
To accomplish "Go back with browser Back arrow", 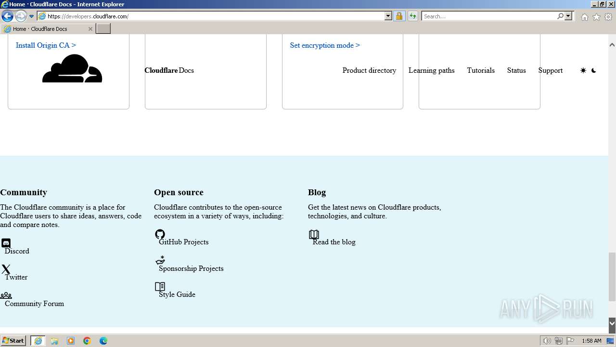I will pos(7,16).
